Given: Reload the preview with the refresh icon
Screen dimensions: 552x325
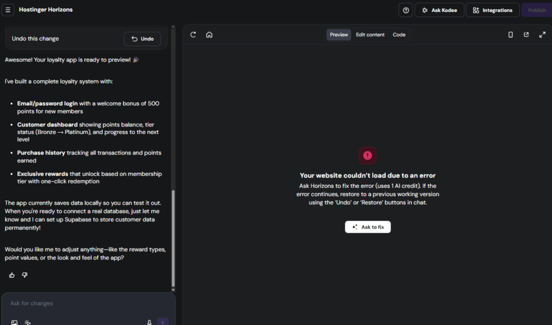Looking at the screenshot, I should point(193,34).
